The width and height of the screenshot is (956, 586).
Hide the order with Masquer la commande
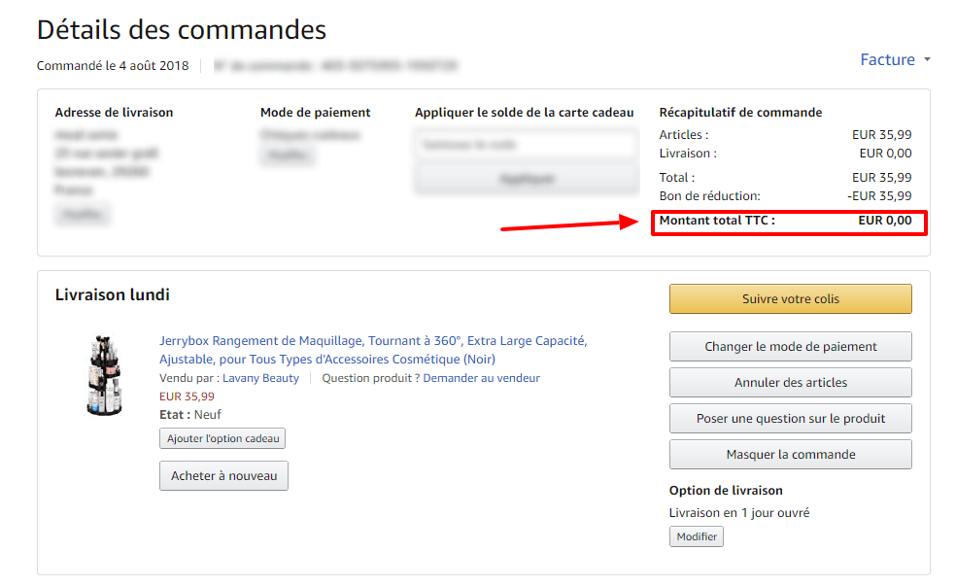tap(790, 455)
